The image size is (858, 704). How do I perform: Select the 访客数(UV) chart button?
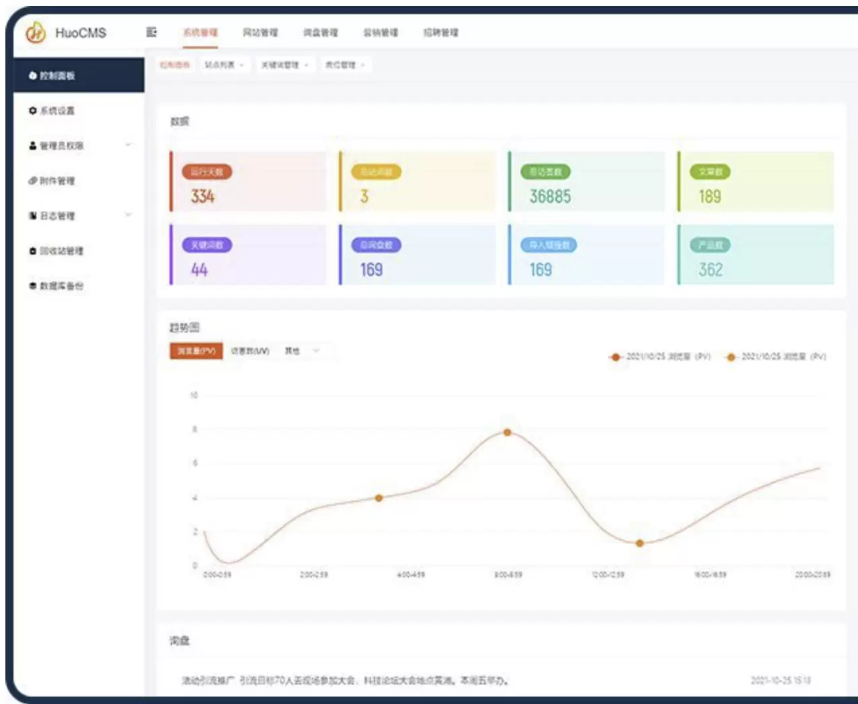(x=250, y=351)
